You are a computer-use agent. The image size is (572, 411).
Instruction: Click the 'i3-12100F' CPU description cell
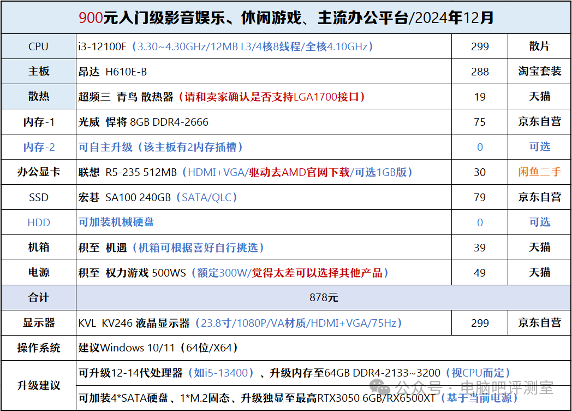click(264, 46)
